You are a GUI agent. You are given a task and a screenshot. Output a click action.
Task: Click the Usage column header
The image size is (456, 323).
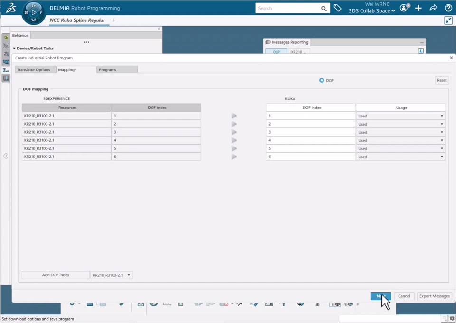(x=401, y=108)
